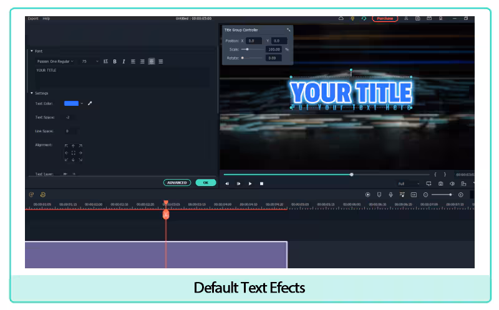
Task: Apply justified text alignment
Action: tap(161, 62)
